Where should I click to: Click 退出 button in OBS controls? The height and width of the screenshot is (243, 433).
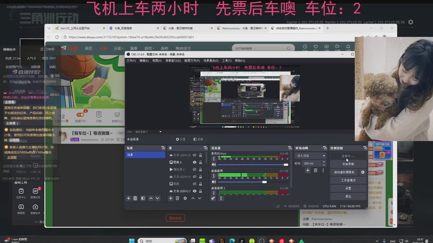click(348, 196)
